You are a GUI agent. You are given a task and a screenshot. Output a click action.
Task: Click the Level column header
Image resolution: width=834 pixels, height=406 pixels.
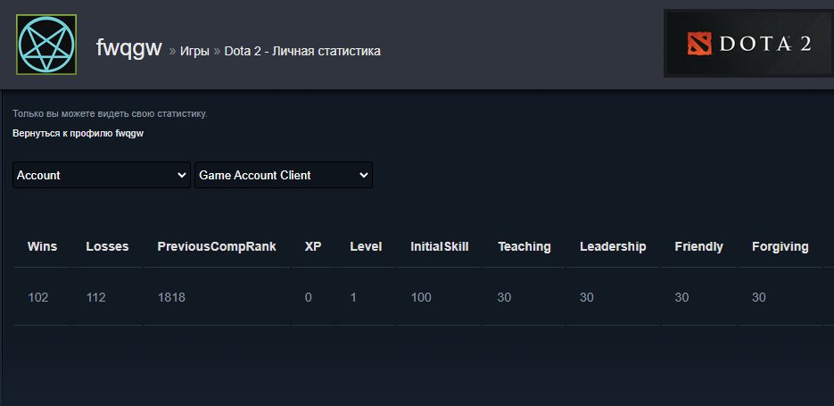coord(366,246)
